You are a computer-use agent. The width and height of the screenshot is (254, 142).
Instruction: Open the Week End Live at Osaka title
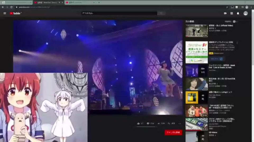point(222,66)
